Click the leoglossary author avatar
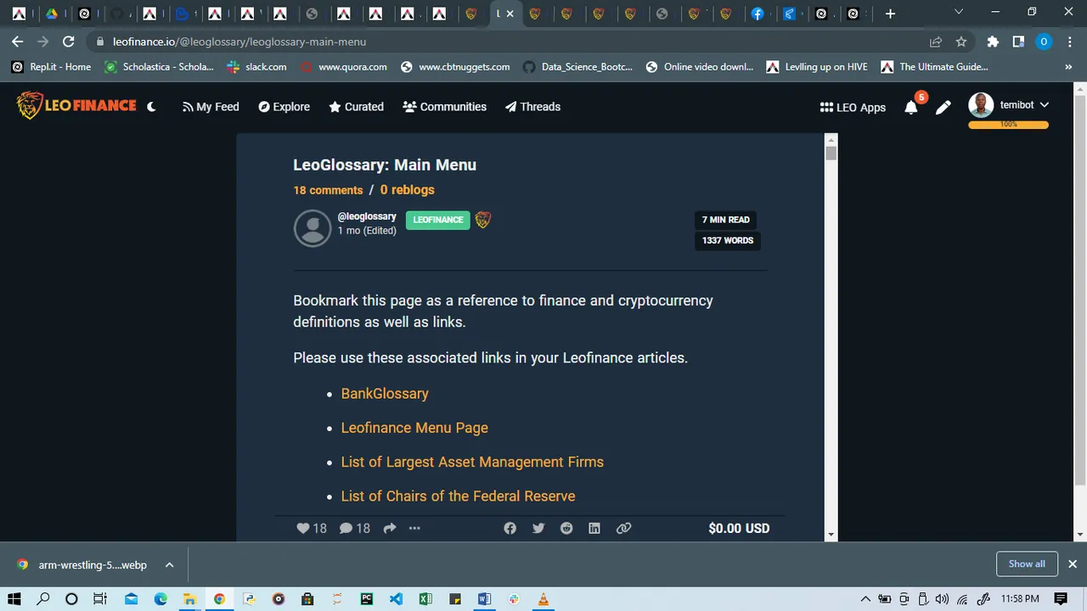 pyautogui.click(x=313, y=228)
